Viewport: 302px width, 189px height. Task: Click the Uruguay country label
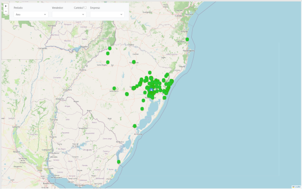click(87, 150)
